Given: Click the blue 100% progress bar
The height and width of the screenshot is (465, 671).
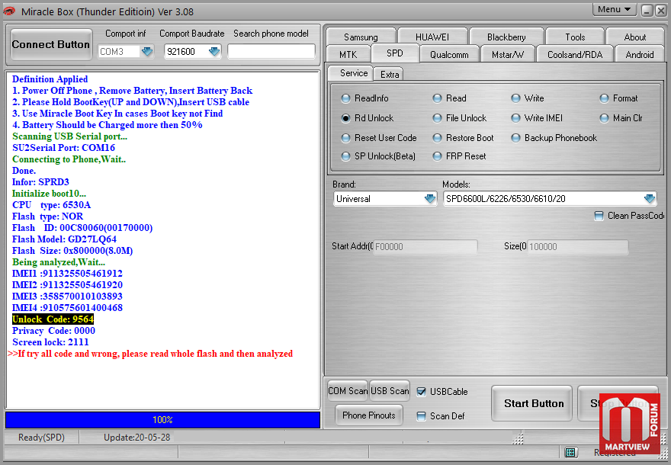Looking at the screenshot, I should pyautogui.click(x=162, y=420).
